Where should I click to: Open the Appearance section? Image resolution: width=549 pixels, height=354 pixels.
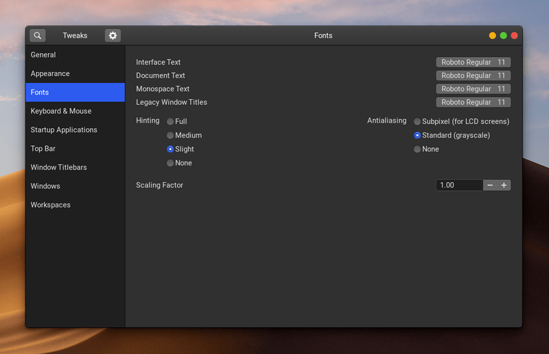(50, 74)
